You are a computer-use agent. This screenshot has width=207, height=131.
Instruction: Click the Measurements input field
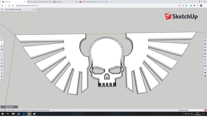coord(196,110)
